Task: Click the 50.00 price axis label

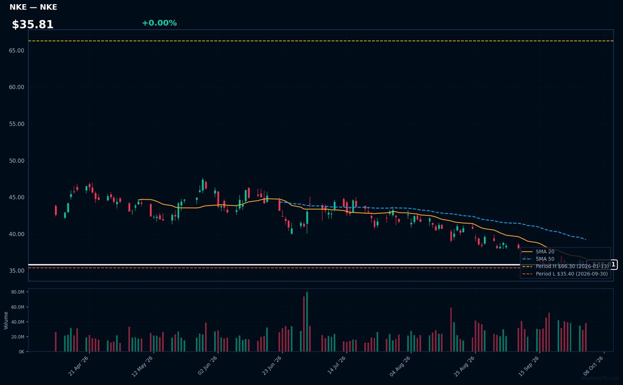Action: pyautogui.click(x=17, y=161)
